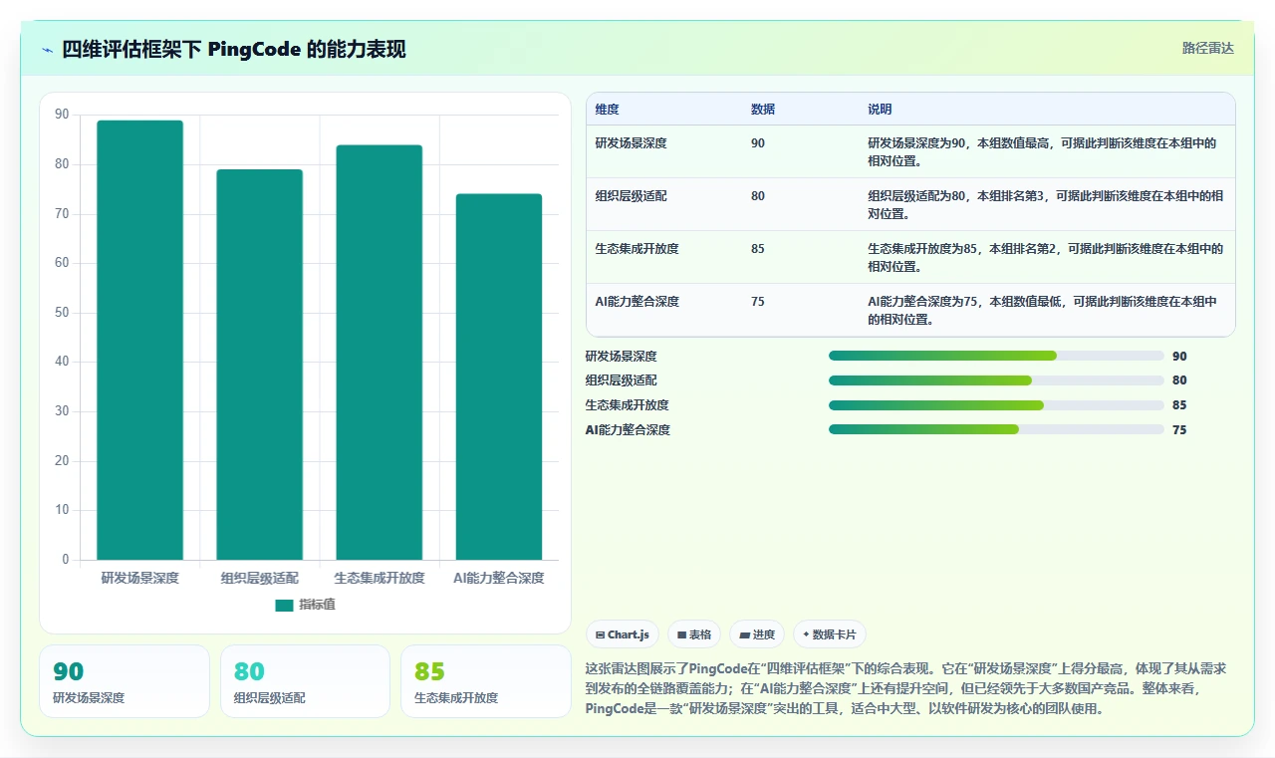Click the value 80 in the table
Image resolution: width=1275 pixels, height=758 pixels.
[x=758, y=196]
